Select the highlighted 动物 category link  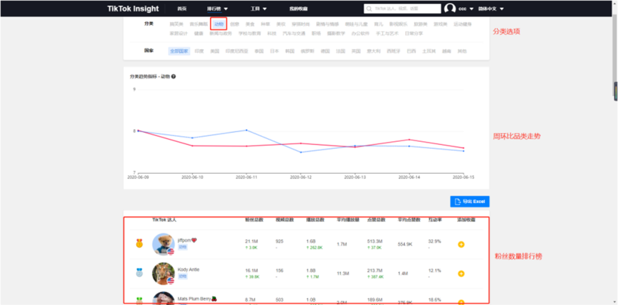pyautogui.click(x=219, y=24)
